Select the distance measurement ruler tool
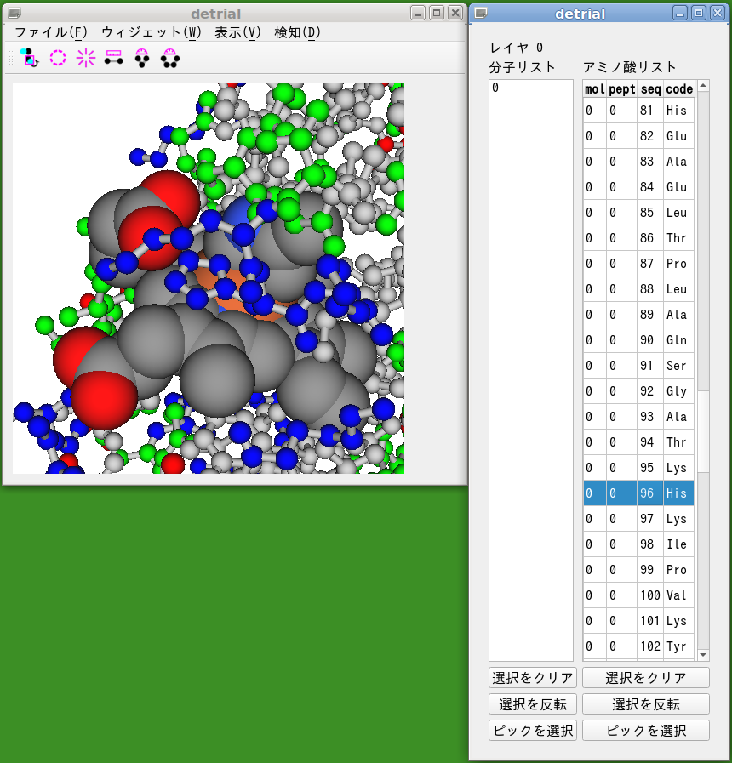 click(x=114, y=58)
